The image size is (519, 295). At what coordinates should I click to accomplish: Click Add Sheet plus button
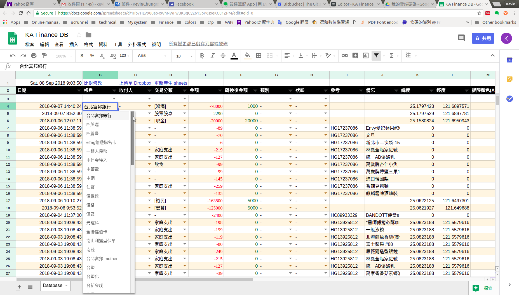point(19,287)
